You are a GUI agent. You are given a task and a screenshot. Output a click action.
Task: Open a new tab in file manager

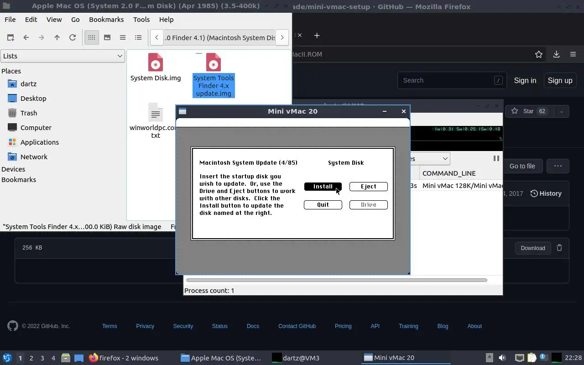pos(10,37)
